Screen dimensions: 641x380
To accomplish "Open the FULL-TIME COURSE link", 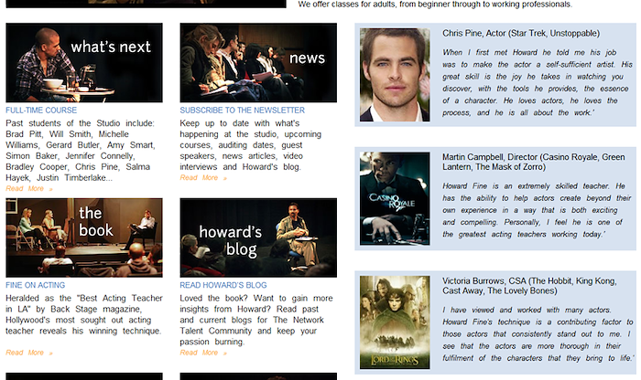I will (41, 111).
